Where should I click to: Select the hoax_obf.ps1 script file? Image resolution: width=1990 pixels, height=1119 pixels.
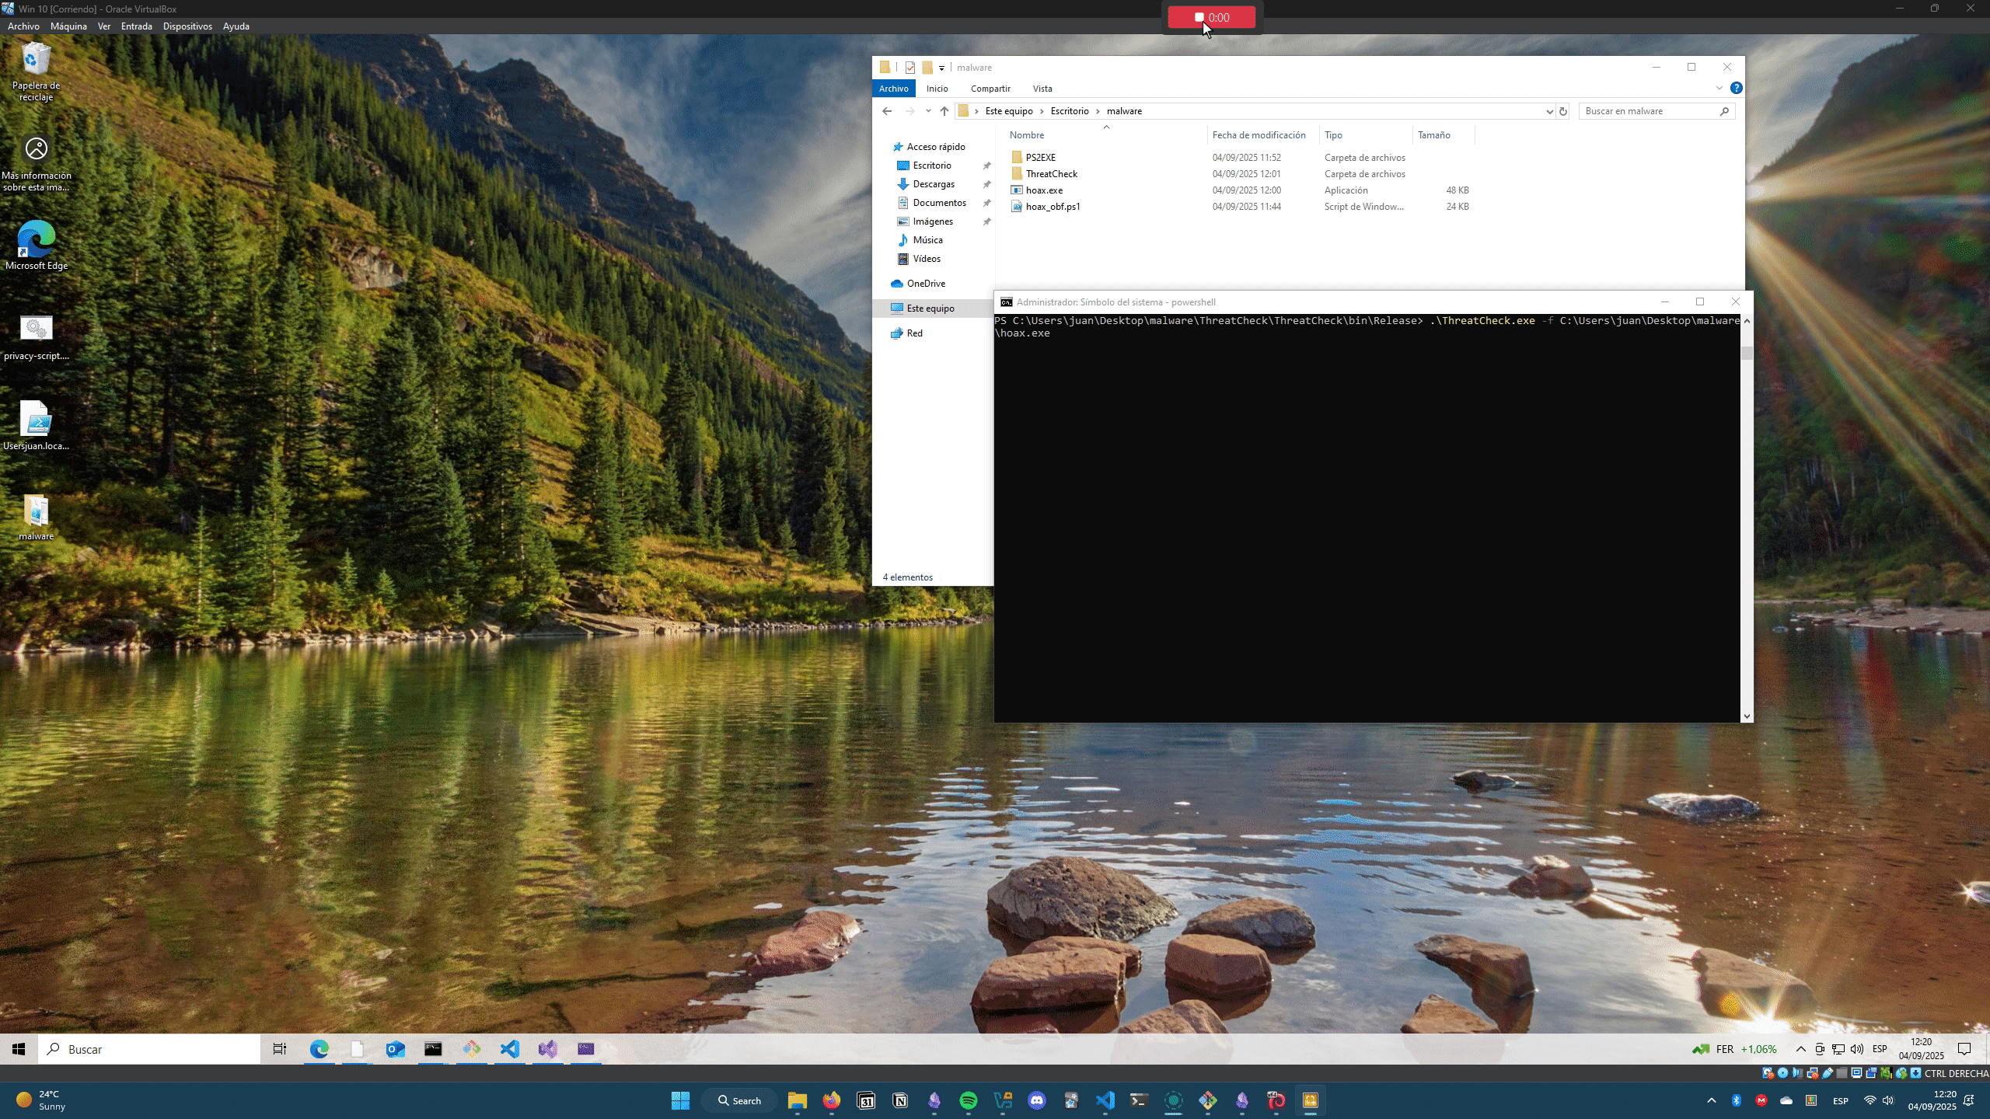pyautogui.click(x=1053, y=207)
